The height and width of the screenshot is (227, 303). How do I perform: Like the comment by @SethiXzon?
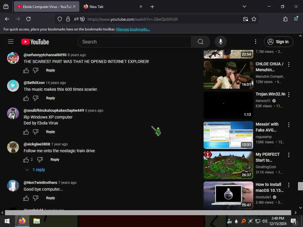tap(26, 98)
